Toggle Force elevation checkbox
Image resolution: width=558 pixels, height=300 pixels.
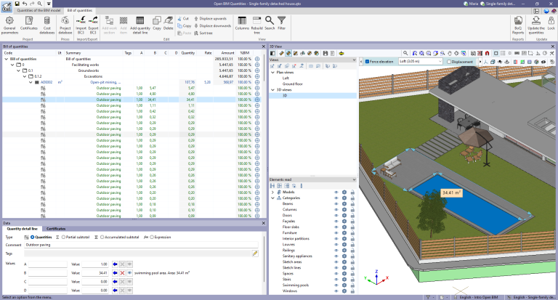368,62
